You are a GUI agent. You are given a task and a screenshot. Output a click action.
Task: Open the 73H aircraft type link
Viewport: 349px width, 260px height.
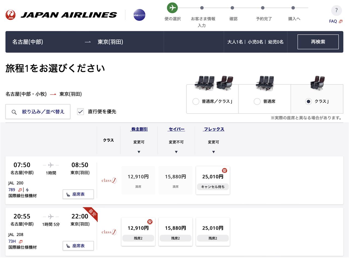click(x=12, y=241)
